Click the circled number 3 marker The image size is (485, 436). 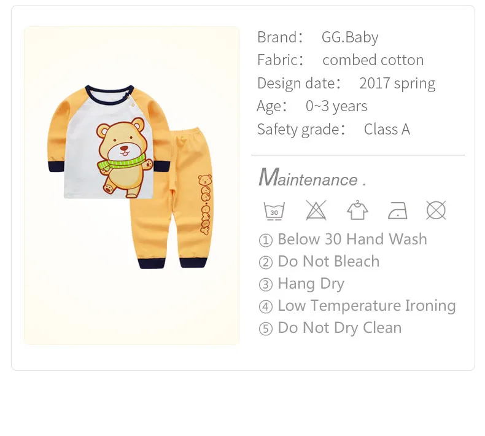(266, 285)
